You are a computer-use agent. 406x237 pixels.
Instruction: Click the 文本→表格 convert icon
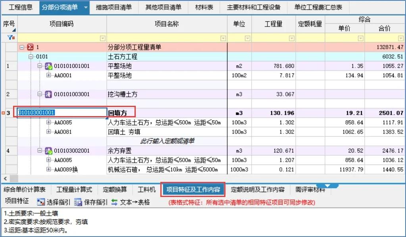pos(114,202)
